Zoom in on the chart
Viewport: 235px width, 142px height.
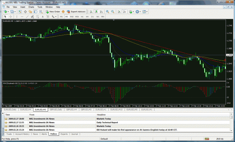108,12
